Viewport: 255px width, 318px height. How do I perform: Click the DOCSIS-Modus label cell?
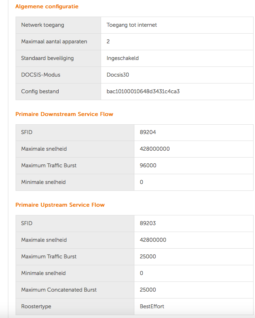pyautogui.click(x=58, y=75)
